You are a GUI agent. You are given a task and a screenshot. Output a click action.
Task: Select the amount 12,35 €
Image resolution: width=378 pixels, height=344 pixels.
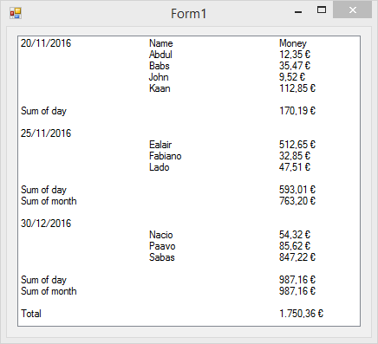click(295, 55)
